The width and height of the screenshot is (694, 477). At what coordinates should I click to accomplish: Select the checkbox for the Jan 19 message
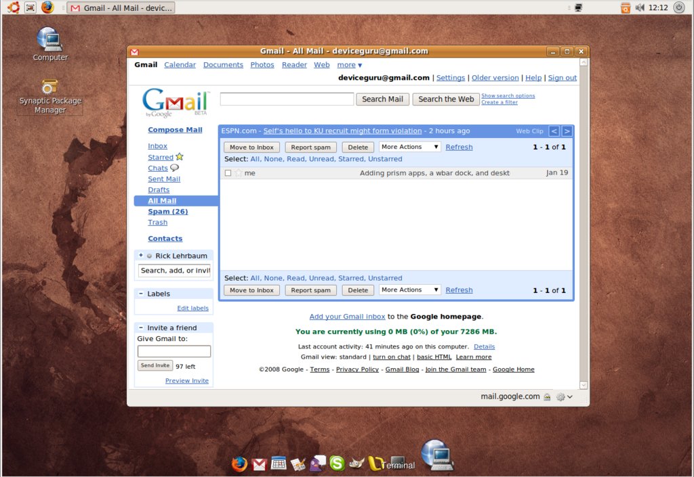(x=228, y=173)
